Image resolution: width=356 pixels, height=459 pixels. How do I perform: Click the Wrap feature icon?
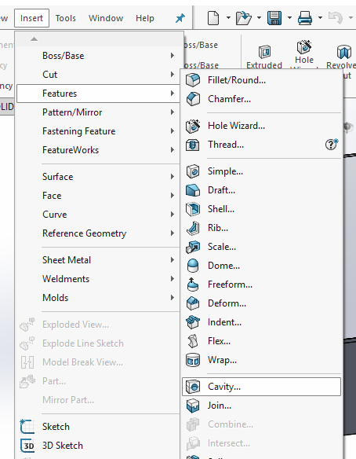(193, 360)
